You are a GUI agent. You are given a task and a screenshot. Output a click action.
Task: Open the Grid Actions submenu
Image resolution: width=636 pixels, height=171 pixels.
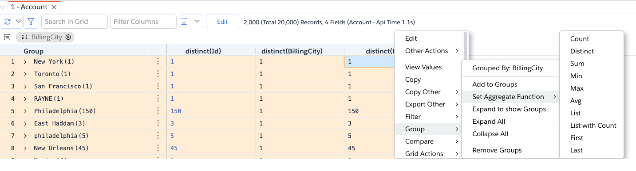click(x=427, y=154)
